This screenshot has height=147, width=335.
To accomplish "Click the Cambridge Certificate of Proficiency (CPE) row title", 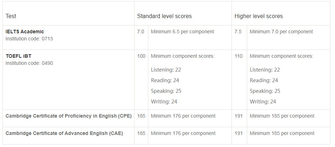I will pos(69,116).
